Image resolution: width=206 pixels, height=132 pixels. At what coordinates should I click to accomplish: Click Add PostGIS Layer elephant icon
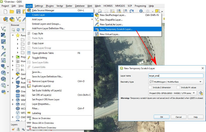click(3, 67)
